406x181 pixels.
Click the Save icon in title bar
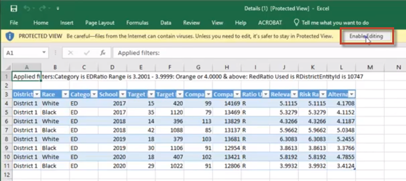click(x=14, y=8)
